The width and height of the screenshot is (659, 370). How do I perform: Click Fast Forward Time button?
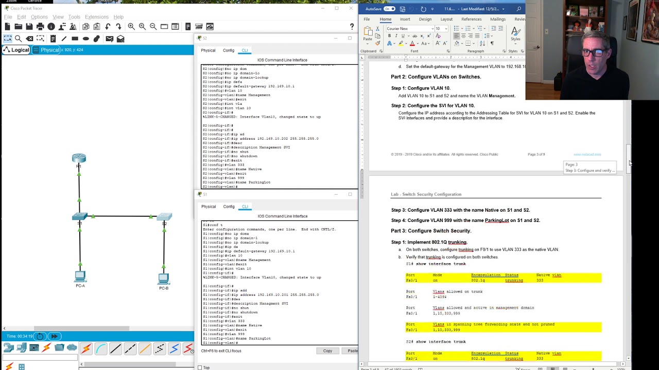coord(54,337)
